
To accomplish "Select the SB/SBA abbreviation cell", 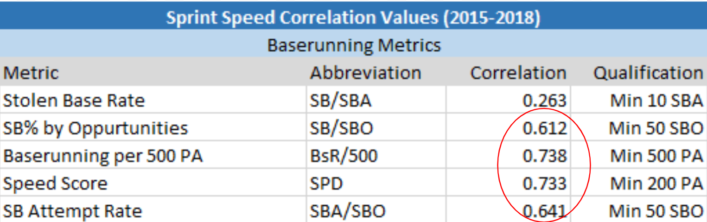I will (376, 100).
